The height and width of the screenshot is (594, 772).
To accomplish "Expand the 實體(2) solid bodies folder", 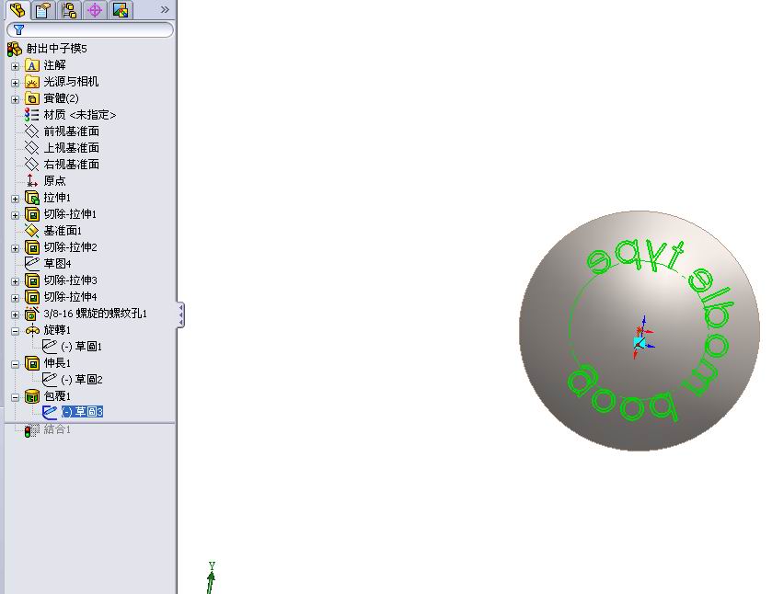I will 15,99.
